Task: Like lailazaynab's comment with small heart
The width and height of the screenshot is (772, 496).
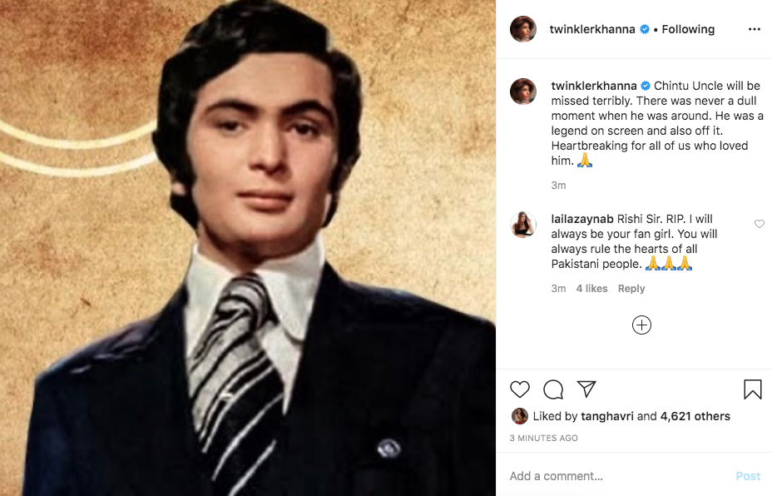Action: 759,224
